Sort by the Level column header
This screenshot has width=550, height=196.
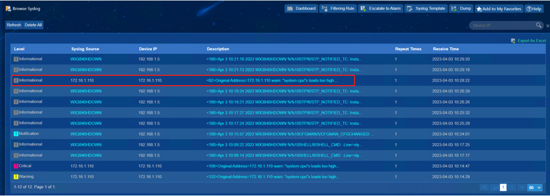pyautogui.click(x=19, y=49)
